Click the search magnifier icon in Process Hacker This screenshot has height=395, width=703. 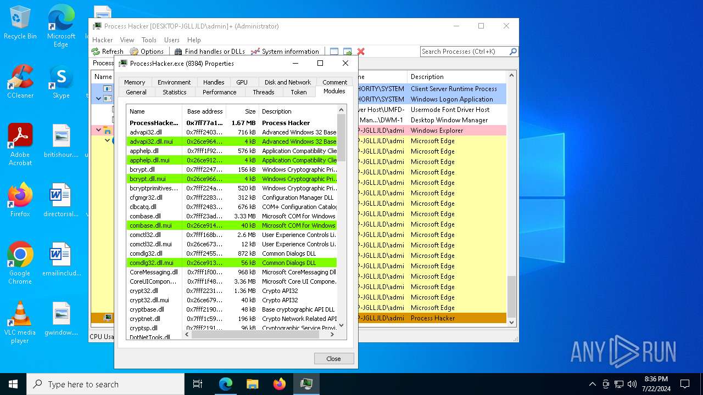point(513,52)
